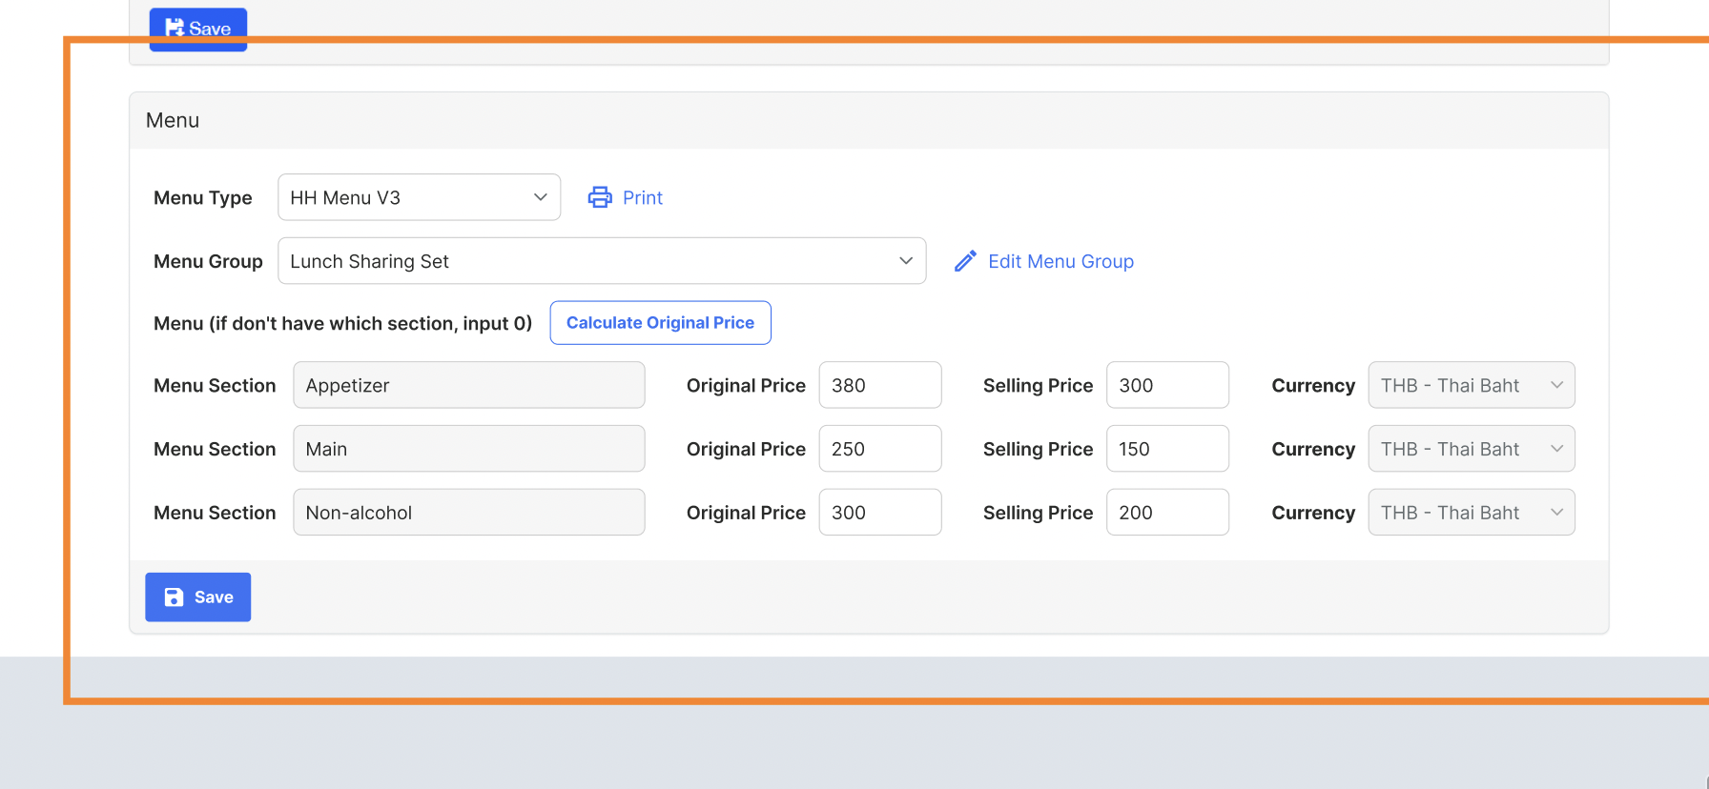Click the Appetizer Menu Section field
Screen dimensions: 1709x789
468,385
